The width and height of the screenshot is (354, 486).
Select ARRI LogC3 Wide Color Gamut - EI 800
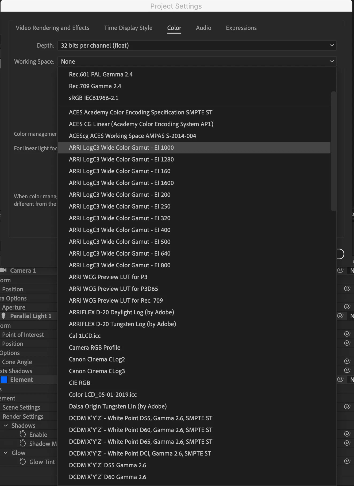coord(194,265)
